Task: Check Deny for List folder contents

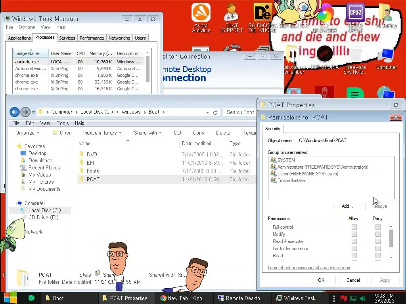Action: click(x=378, y=248)
